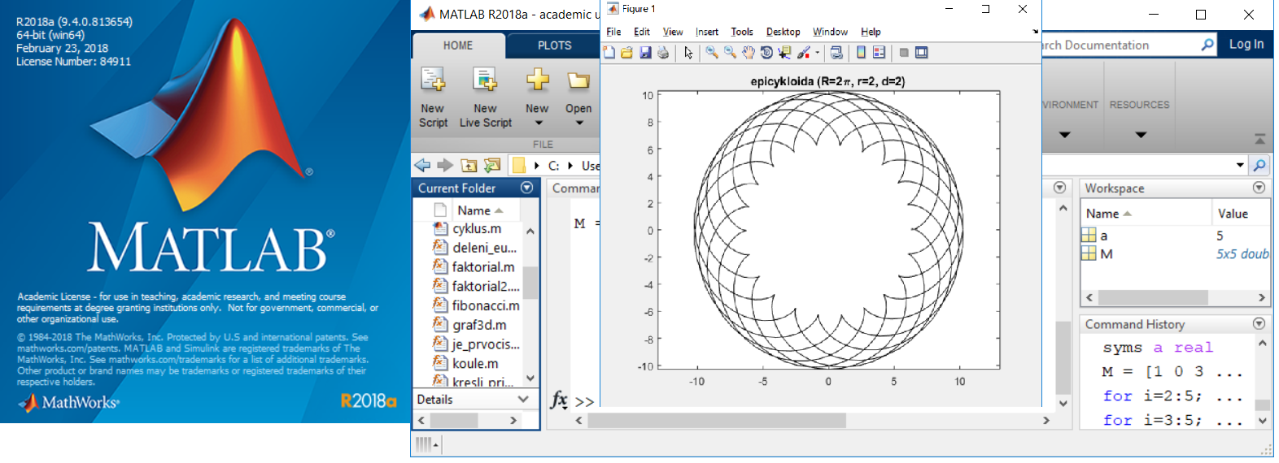
Task: Save the figure with the floppy disk icon
Action: point(645,53)
